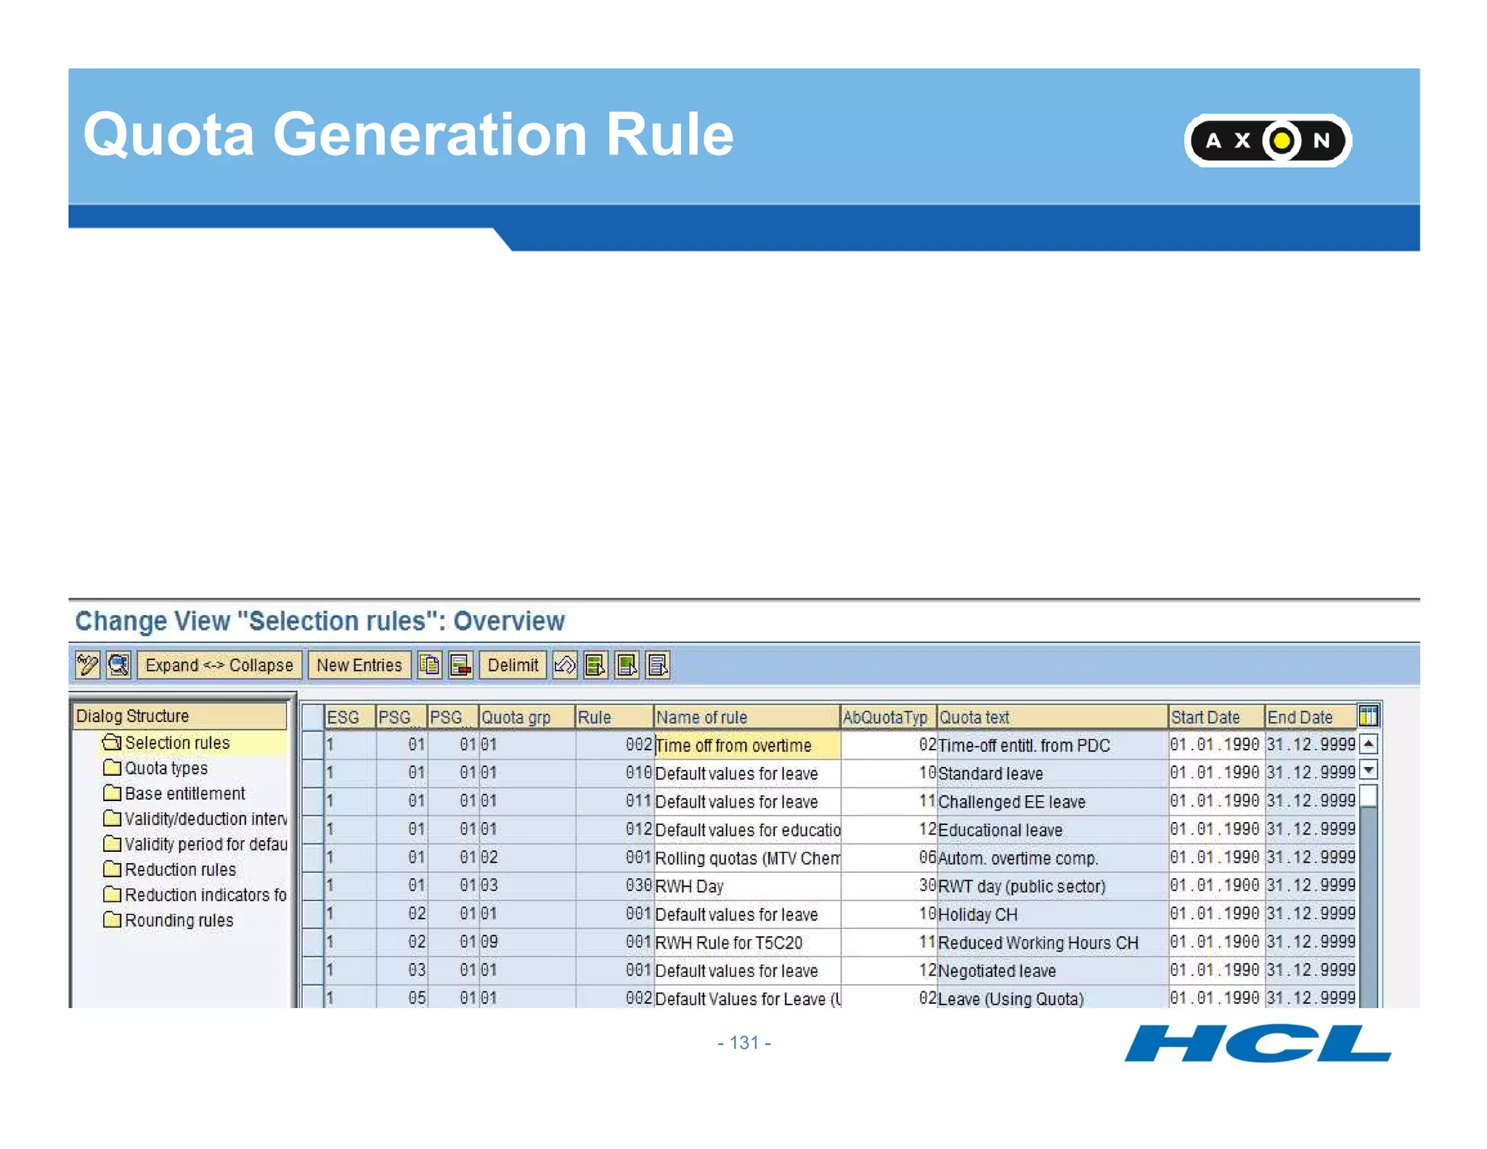Screen dimensions: 1487x1149
Task: Open the table column configuration icon
Action: pyautogui.click(x=1368, y=716)
